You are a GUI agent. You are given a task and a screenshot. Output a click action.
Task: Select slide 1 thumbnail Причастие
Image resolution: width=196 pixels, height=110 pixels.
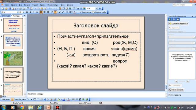click(13, 25)
